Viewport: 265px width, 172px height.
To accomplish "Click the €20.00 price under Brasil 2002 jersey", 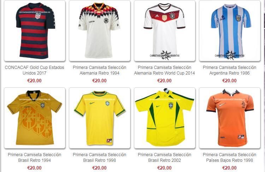I will (x=164, y=168).
